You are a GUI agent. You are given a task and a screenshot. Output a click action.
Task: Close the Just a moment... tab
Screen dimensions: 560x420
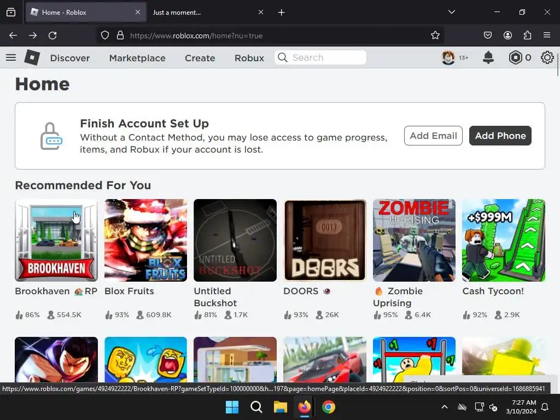pyautogui.click(x=261, y=12)
